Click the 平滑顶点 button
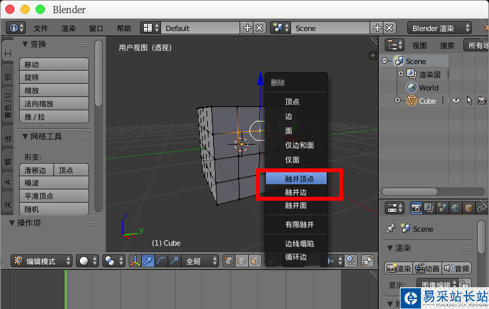This screenshot has height=309, width=489. [x=54, y=195]
